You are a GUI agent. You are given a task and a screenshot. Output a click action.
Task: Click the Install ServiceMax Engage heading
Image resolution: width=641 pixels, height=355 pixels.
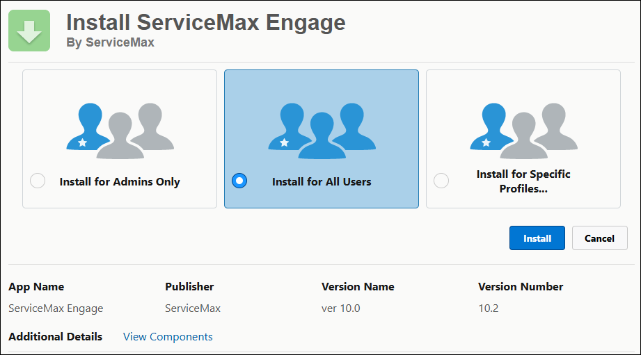point(206,22)
